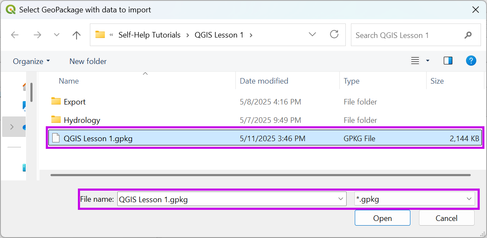
Task: Select the Hydrology folder
Action: pyautogui.click(x=82, y=120)
